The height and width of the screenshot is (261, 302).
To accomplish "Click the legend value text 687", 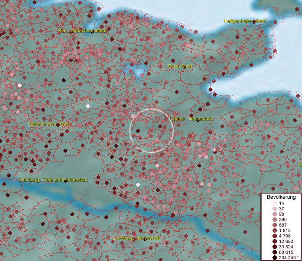I will [283, 225].
